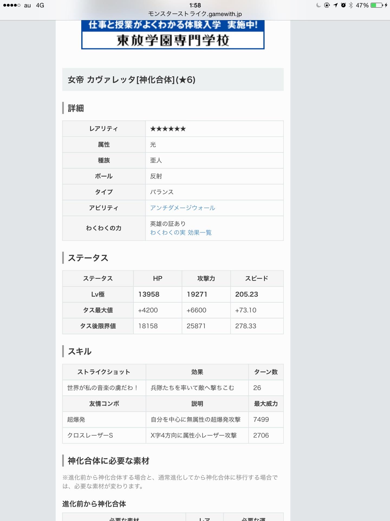
Task: Select the タス最大値 HP value +4200
Action: point(148,310)
